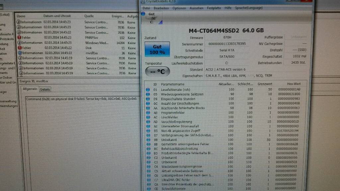
Task: Click the status orb of Anzahl der Einschaltungen
Action: [148, 103]
